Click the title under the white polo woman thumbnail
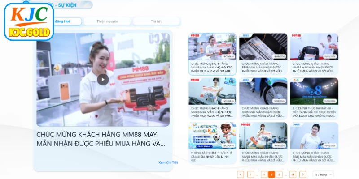359x179 pixels. [x=314, y=156]
